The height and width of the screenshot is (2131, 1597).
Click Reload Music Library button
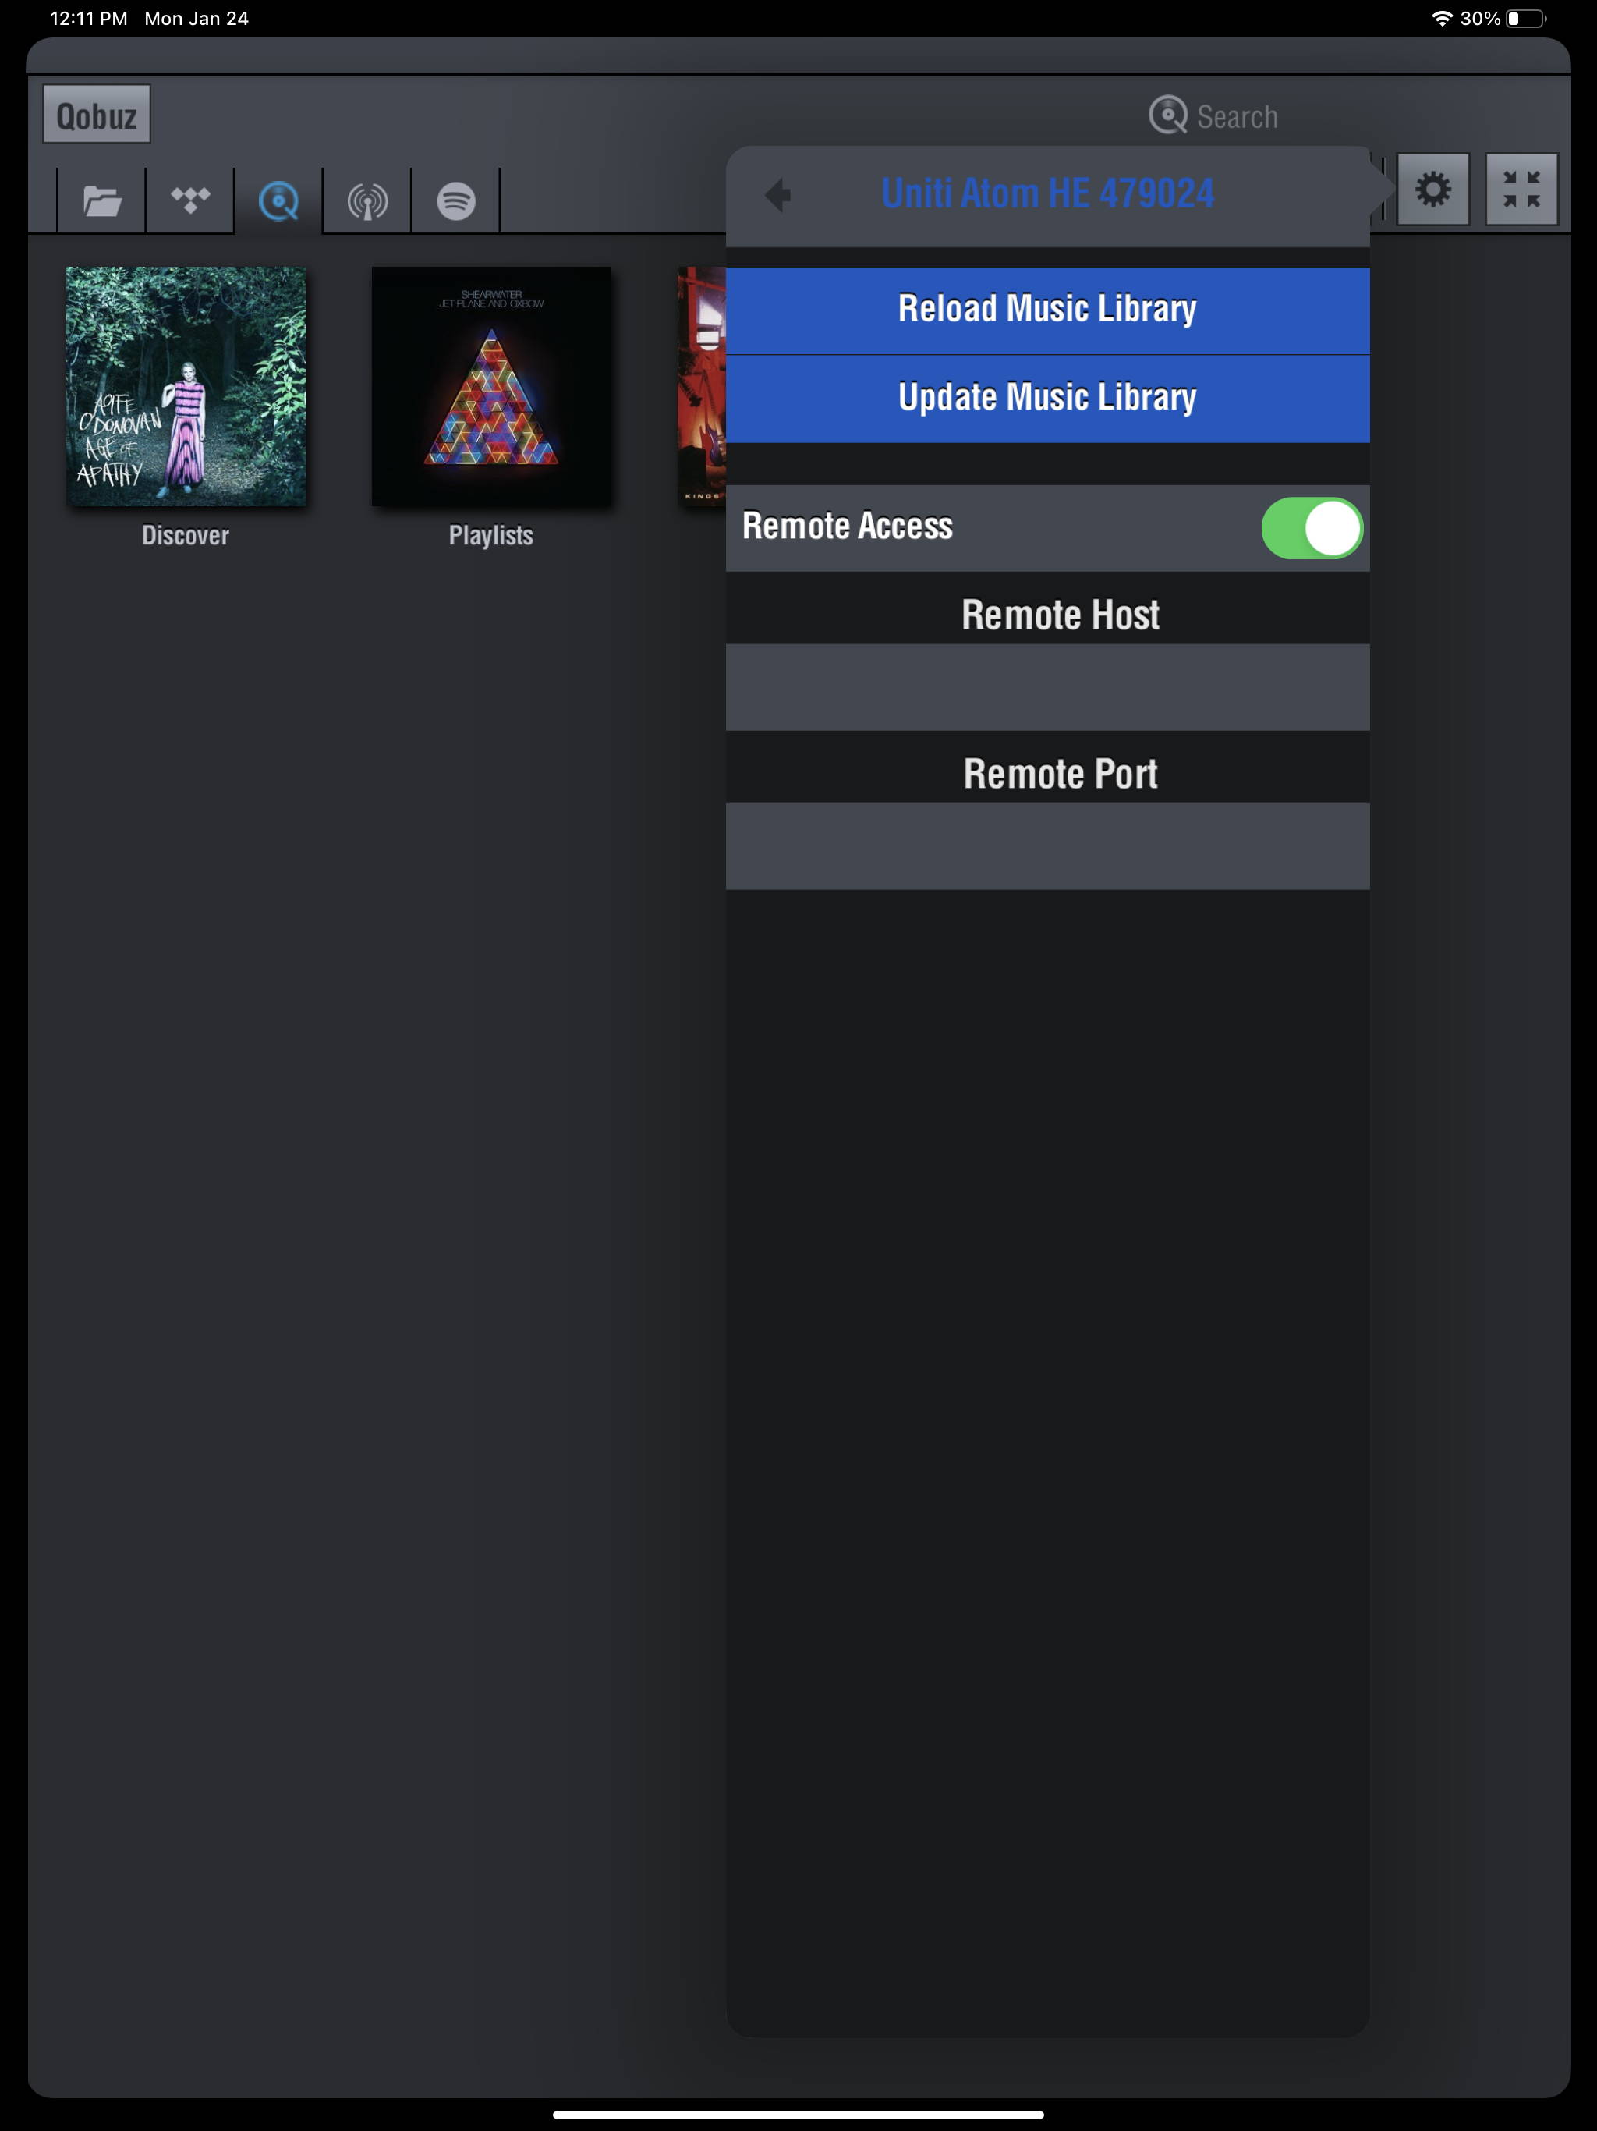pos(1045,309)
